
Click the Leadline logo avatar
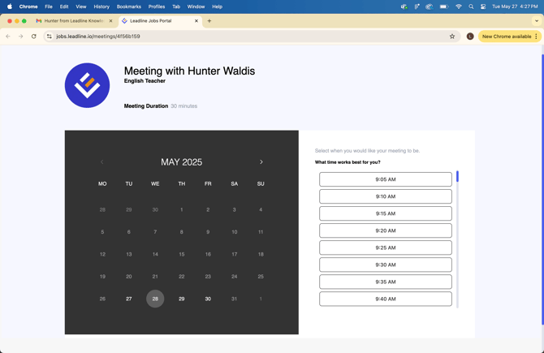[x=87, y=85]
